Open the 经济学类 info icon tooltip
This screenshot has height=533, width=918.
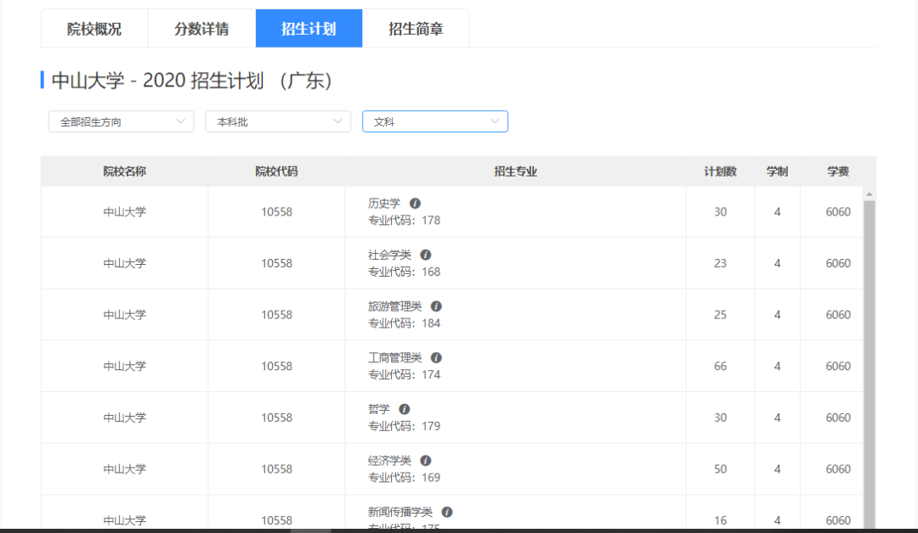coord(426,459)
